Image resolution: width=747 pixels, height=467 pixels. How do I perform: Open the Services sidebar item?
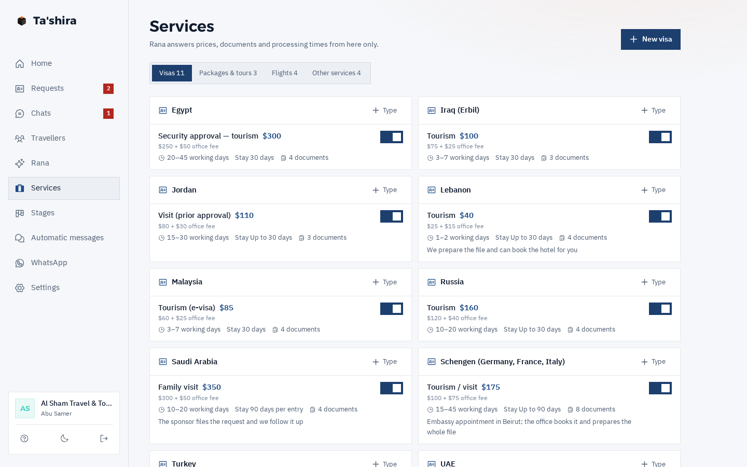click(64, 188)
